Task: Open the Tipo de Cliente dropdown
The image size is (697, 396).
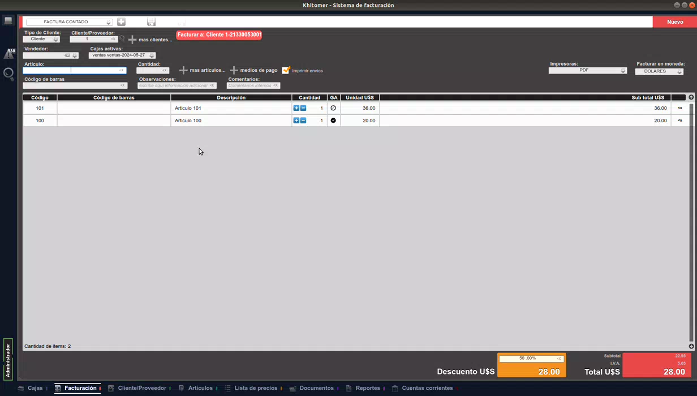Action: pos(41,39)
